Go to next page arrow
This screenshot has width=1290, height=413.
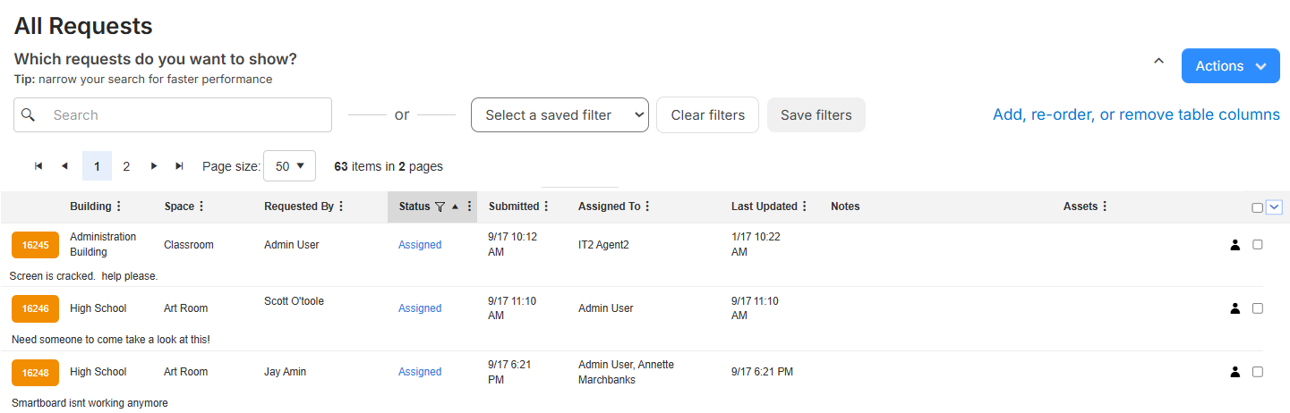(x=154, y=166)
